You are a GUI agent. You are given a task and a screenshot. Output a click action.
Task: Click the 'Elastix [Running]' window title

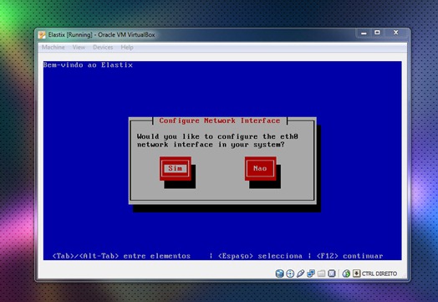pos(101,34)
